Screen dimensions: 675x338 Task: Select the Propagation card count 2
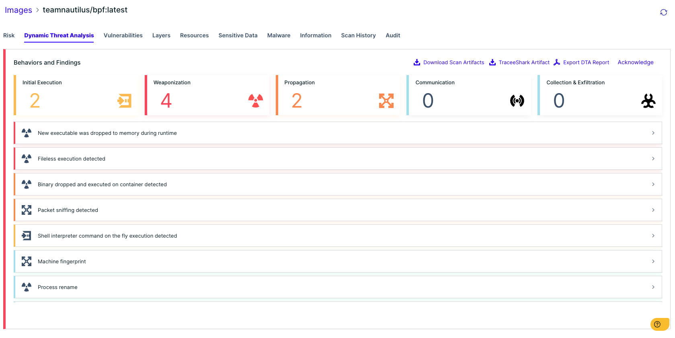(297, 100)
